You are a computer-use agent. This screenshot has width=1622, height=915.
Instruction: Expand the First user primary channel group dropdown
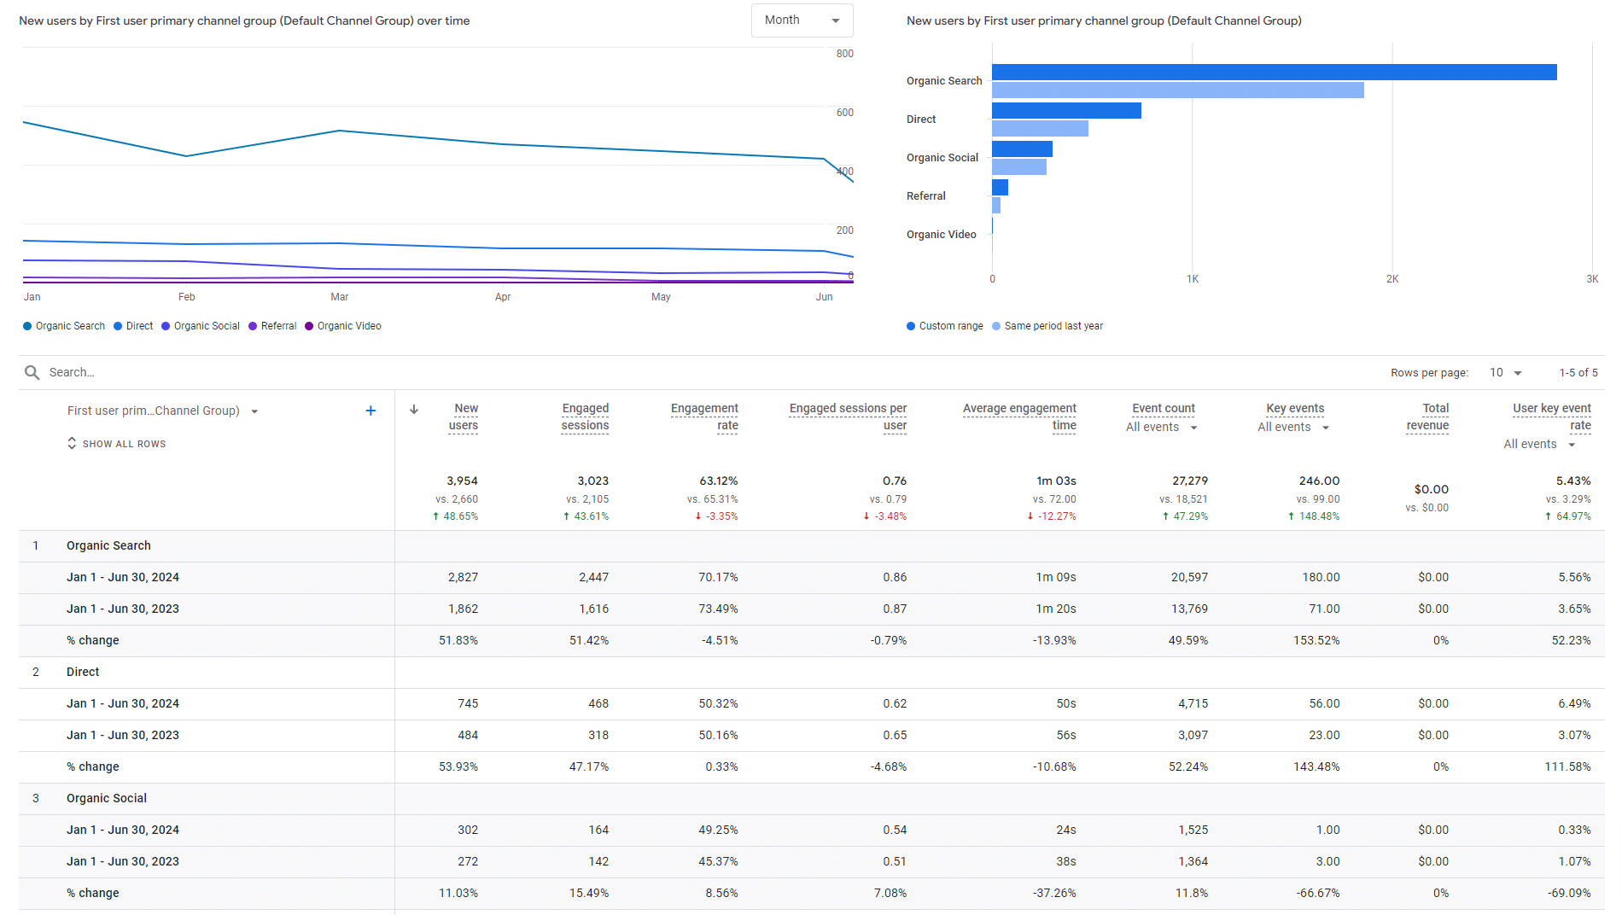[x=254, y=411]
